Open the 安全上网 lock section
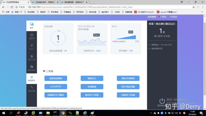The height and width of the screenshot is (116, 206). [31, 58]
